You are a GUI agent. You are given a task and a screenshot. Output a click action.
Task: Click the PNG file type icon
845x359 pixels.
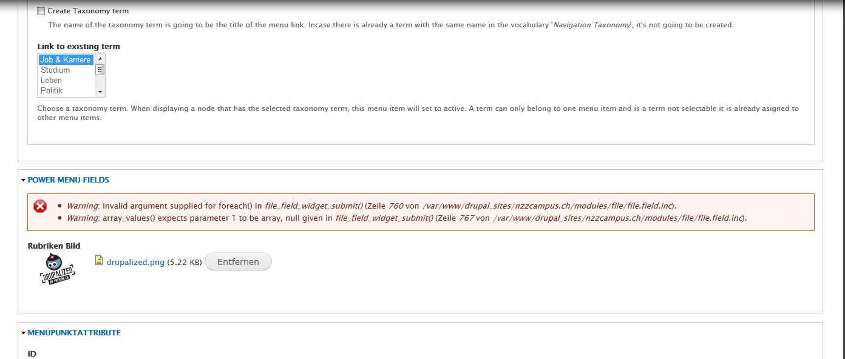click(x=99, y=261)
